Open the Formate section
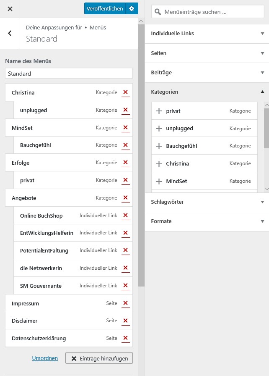 click(207, 221)
